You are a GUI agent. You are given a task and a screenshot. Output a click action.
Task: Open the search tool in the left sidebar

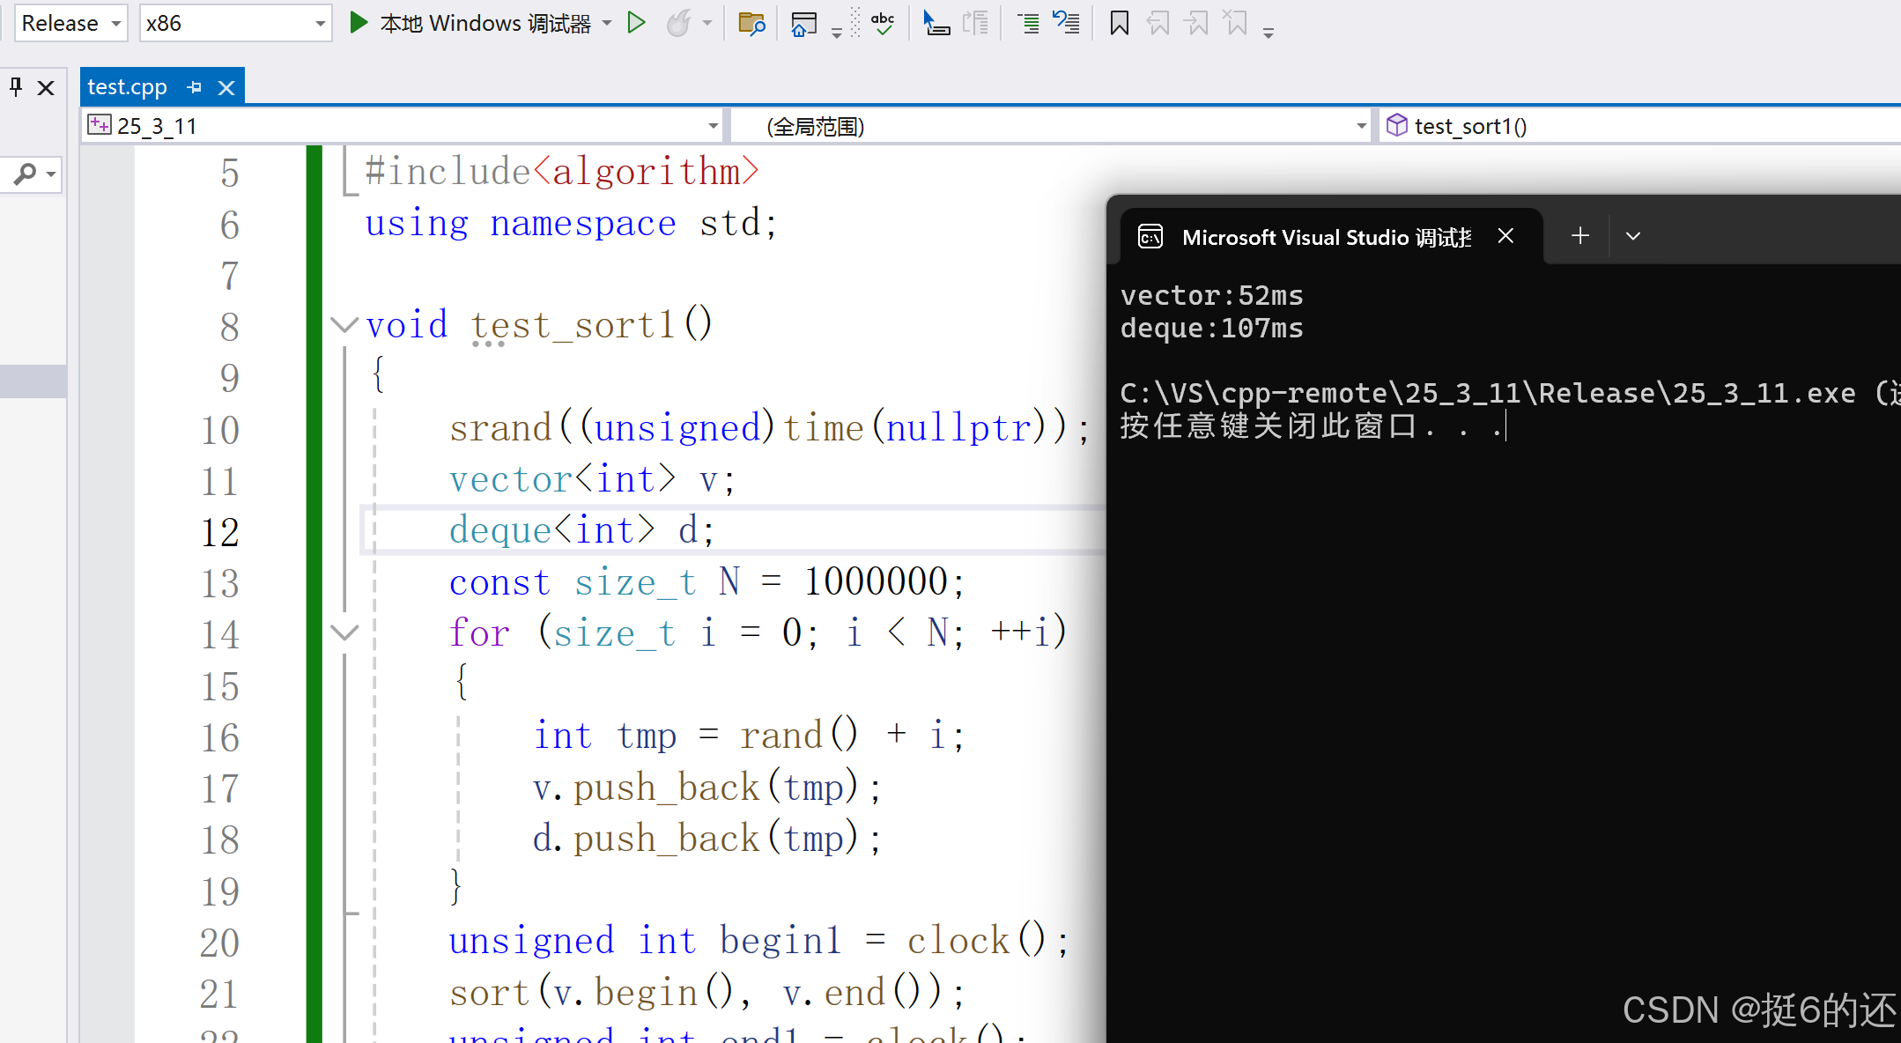click(x=25, y=174)
